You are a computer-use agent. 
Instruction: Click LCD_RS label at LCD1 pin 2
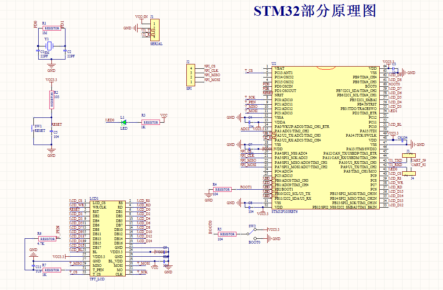144,201
